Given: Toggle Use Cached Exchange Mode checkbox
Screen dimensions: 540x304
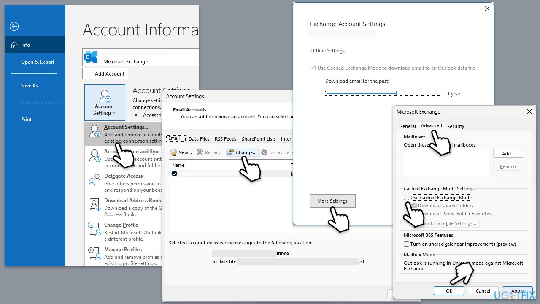Looking at the screenshot, I should 406,198.
